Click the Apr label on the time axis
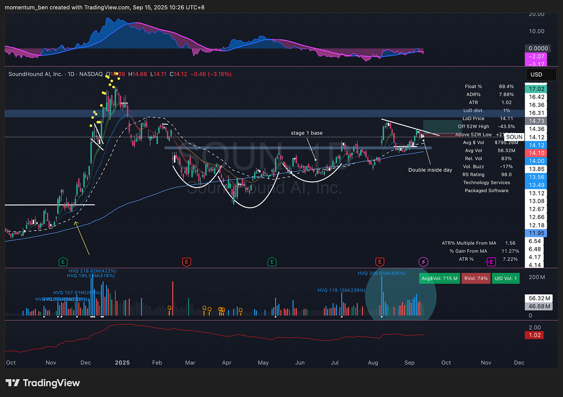The image size is (563, 397). click(227, 363)
